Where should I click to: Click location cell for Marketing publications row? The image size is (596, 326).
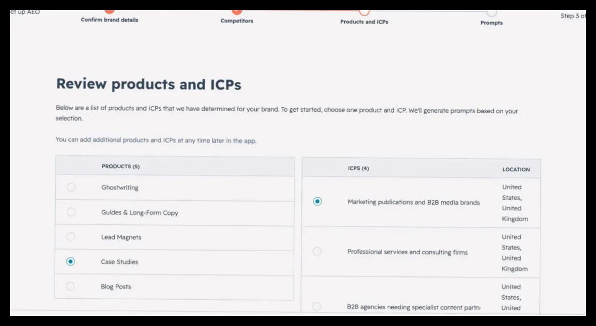515,203
